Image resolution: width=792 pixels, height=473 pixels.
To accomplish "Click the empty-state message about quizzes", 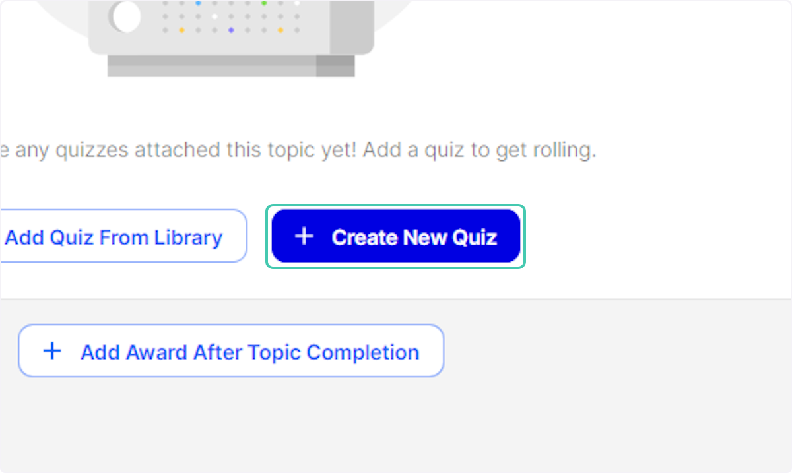I will [298, 150].
